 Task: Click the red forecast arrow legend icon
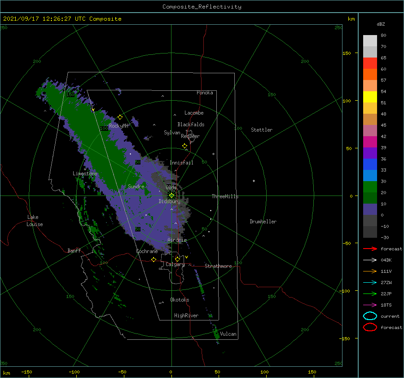click(370, 249)
